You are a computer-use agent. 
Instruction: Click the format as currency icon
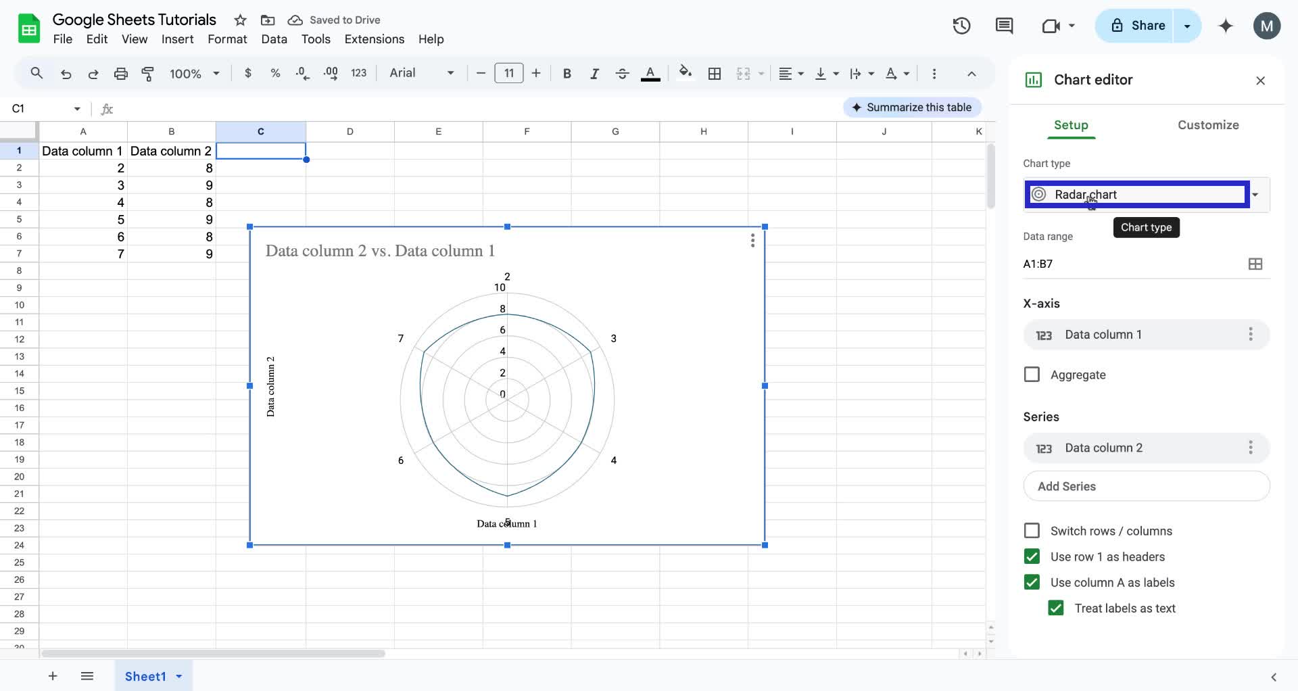click(x=248, y=74)
